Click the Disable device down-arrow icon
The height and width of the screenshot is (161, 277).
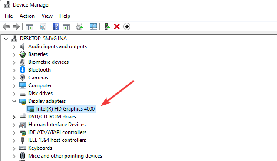[127, 26]
